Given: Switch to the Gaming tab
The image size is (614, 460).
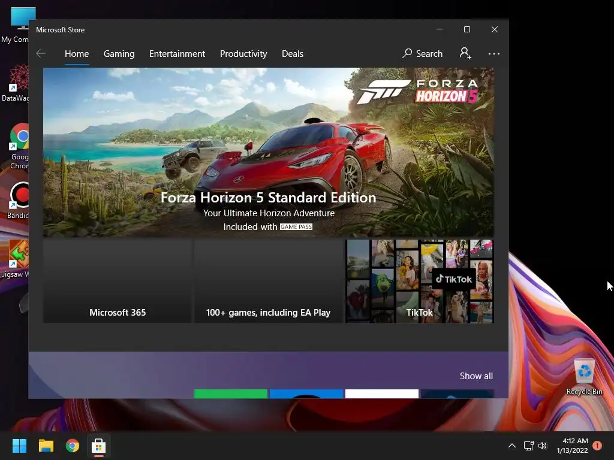Looking at the screenshot, I should [x=119, y=53].
